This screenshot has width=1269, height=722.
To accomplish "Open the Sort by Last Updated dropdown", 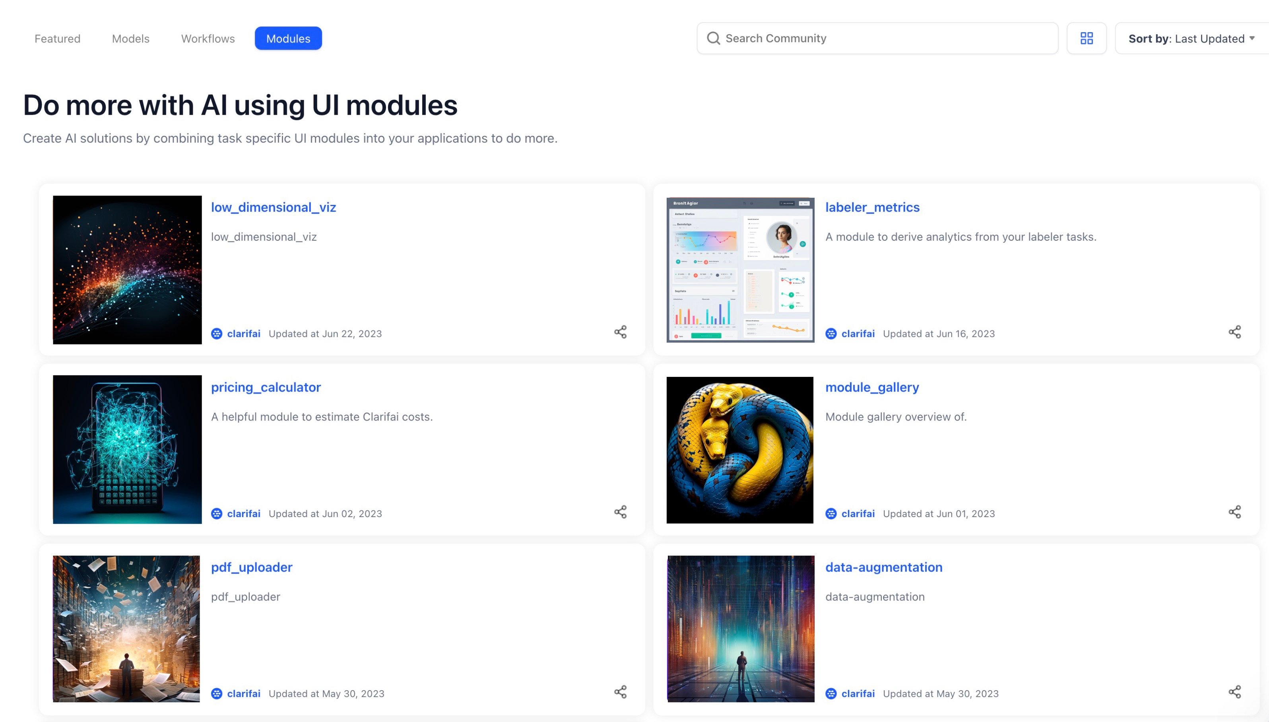I will [1191, 39].
